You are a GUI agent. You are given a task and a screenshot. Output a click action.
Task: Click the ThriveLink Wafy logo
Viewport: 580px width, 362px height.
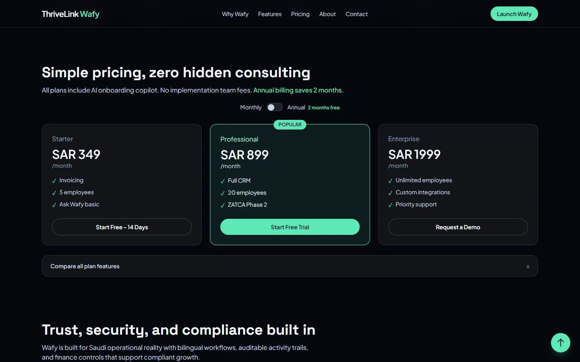coord(70,14)
